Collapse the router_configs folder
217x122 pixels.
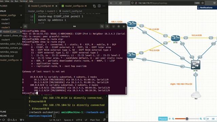click(x=8, y=15)
